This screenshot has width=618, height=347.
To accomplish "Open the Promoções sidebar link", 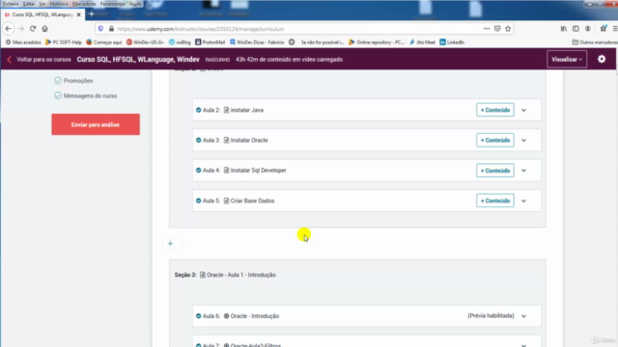I will click(x=78, y=81).
